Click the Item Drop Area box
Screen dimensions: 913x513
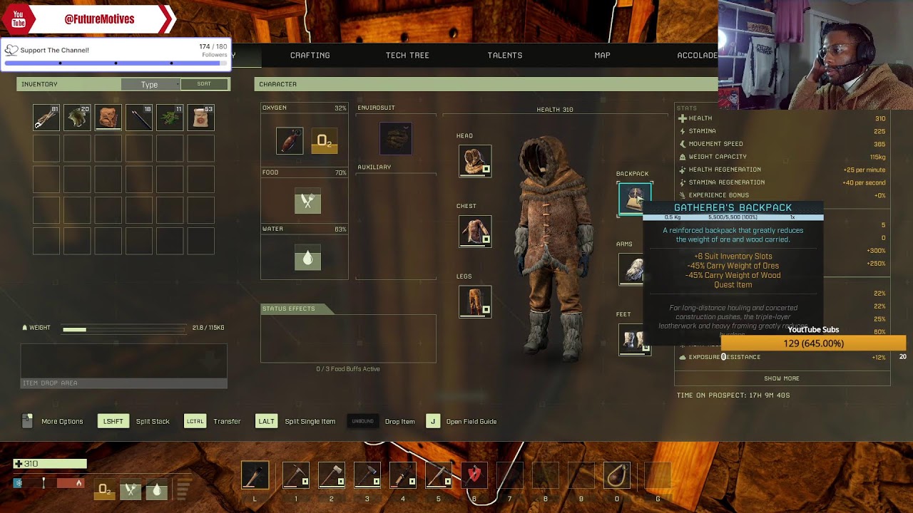pos(124,366)
